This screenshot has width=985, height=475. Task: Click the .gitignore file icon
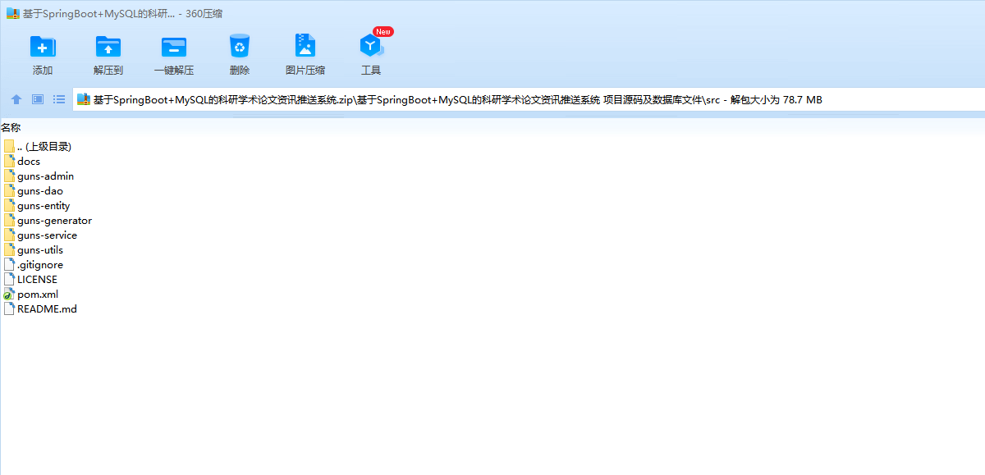point(9,264)
